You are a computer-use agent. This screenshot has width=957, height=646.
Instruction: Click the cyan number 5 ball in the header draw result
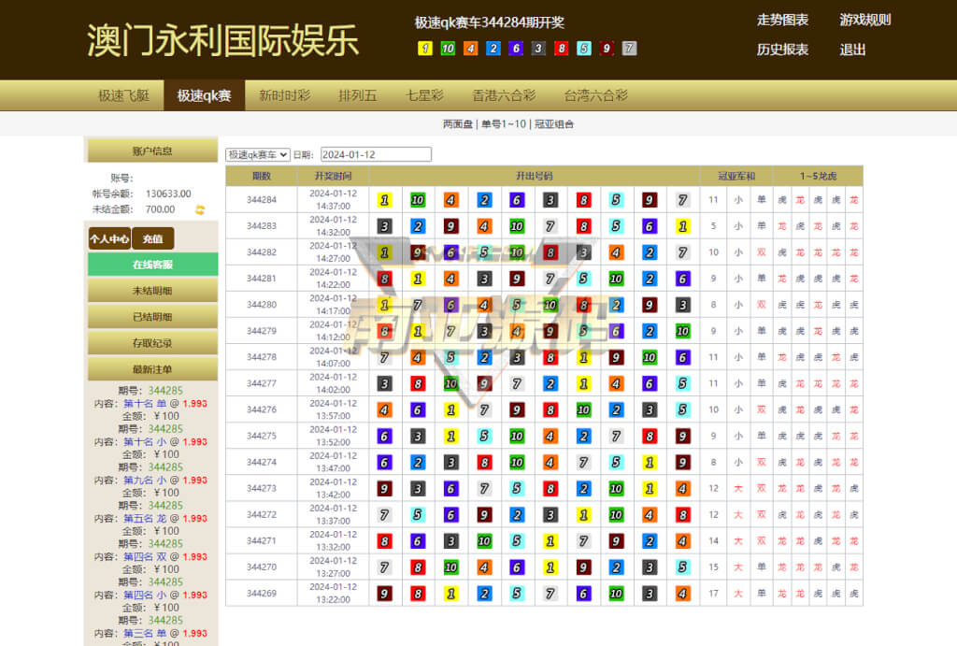point(584,49)
